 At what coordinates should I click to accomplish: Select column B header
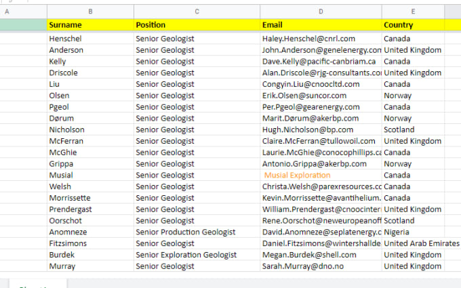[90, 12]
